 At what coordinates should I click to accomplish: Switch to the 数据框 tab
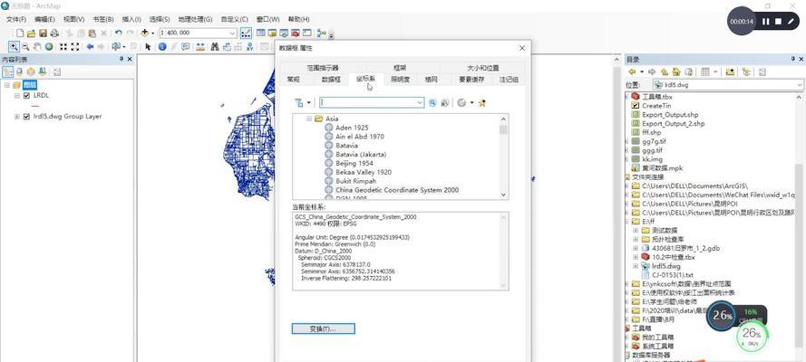pos(331,80)
